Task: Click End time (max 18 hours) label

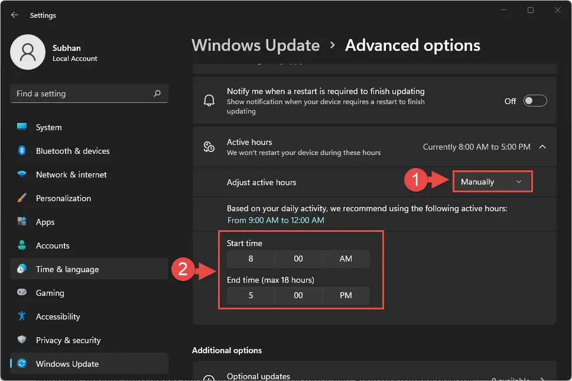Action: pos(270,280)
